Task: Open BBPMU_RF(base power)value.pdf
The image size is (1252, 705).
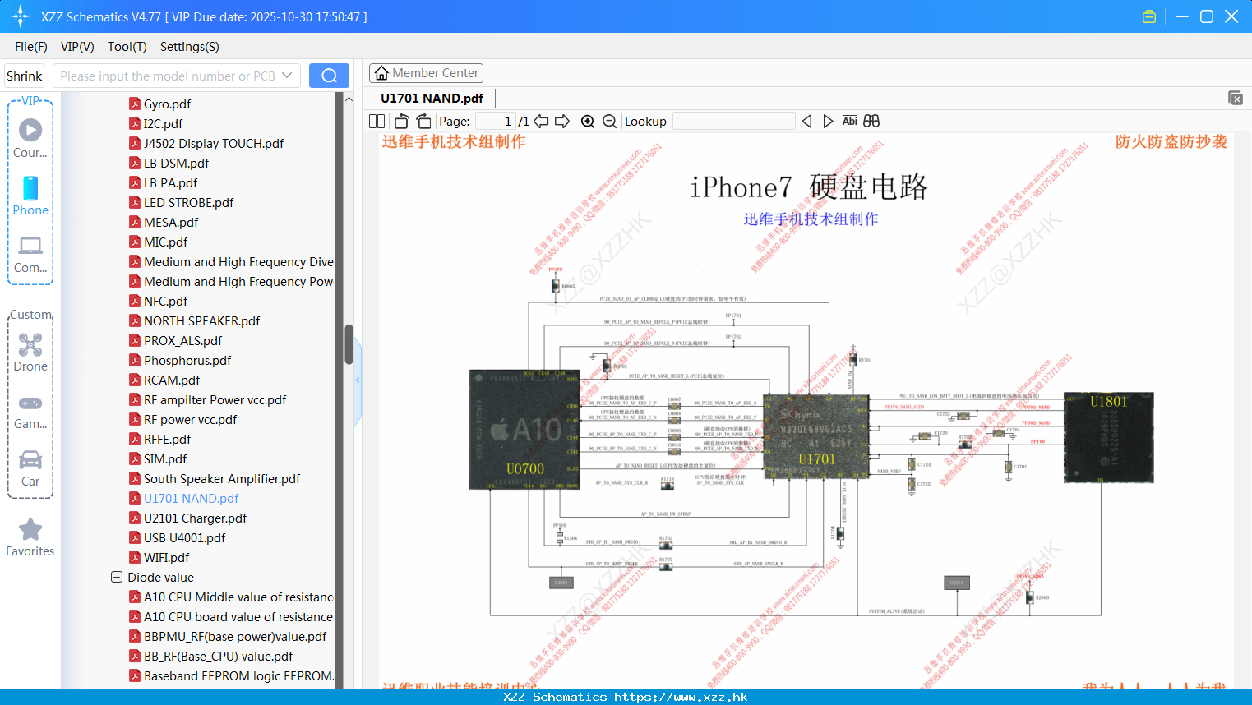Action: [x=235, y=636]
